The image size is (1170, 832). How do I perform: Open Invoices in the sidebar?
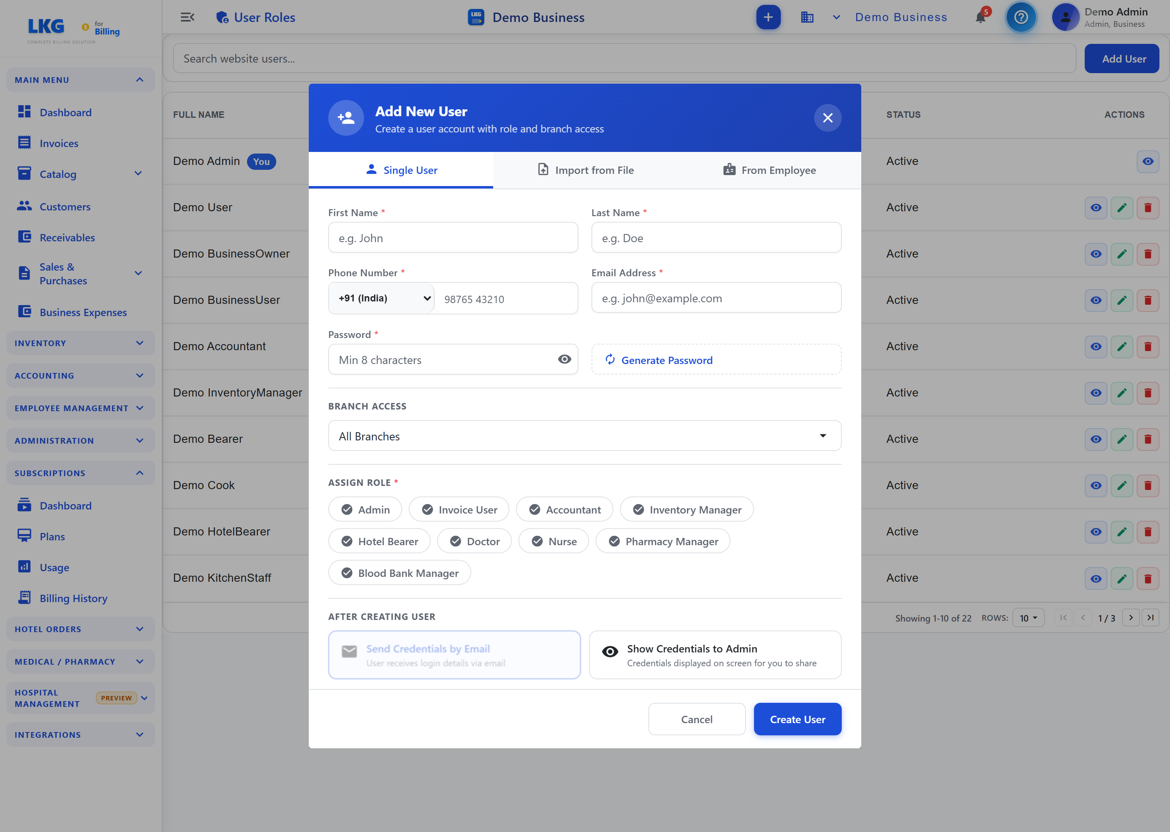[59, 143]
